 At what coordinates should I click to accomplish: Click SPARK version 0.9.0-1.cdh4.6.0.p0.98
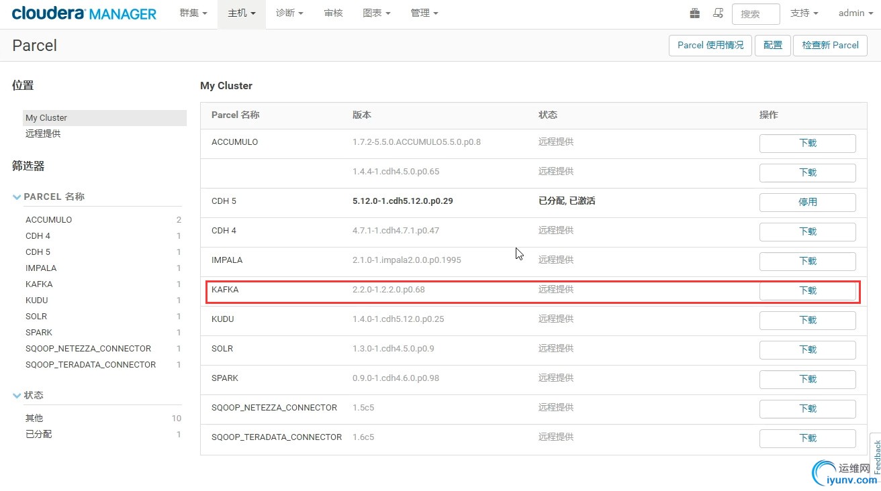tap(396, 378)
